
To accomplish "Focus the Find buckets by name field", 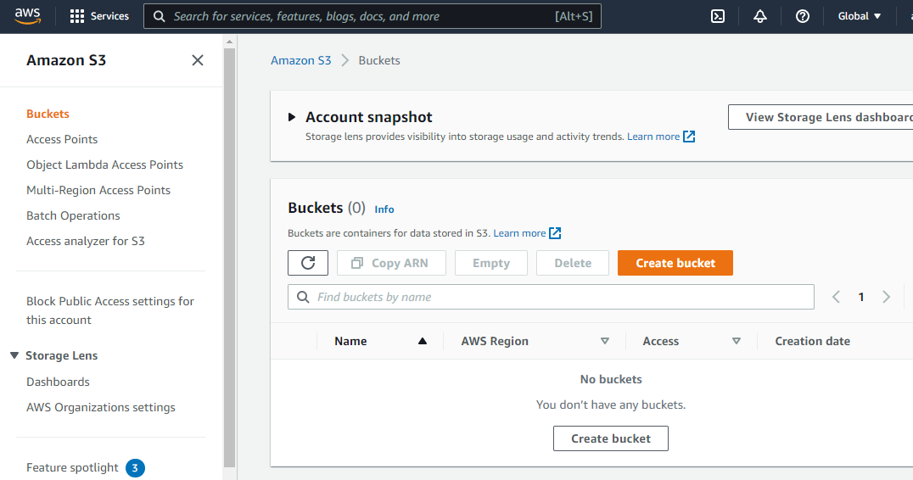I will (551, 297).
